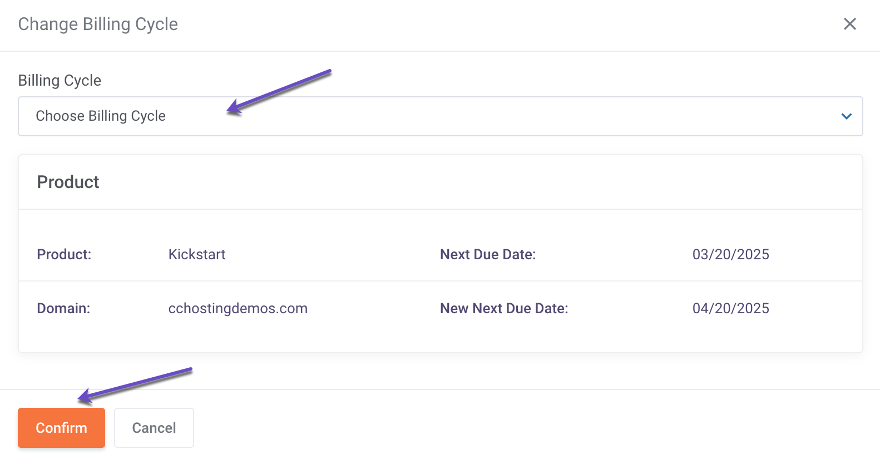Click the Product: row label
Screen dimensions: 880x464
click(x=64, y=255)
